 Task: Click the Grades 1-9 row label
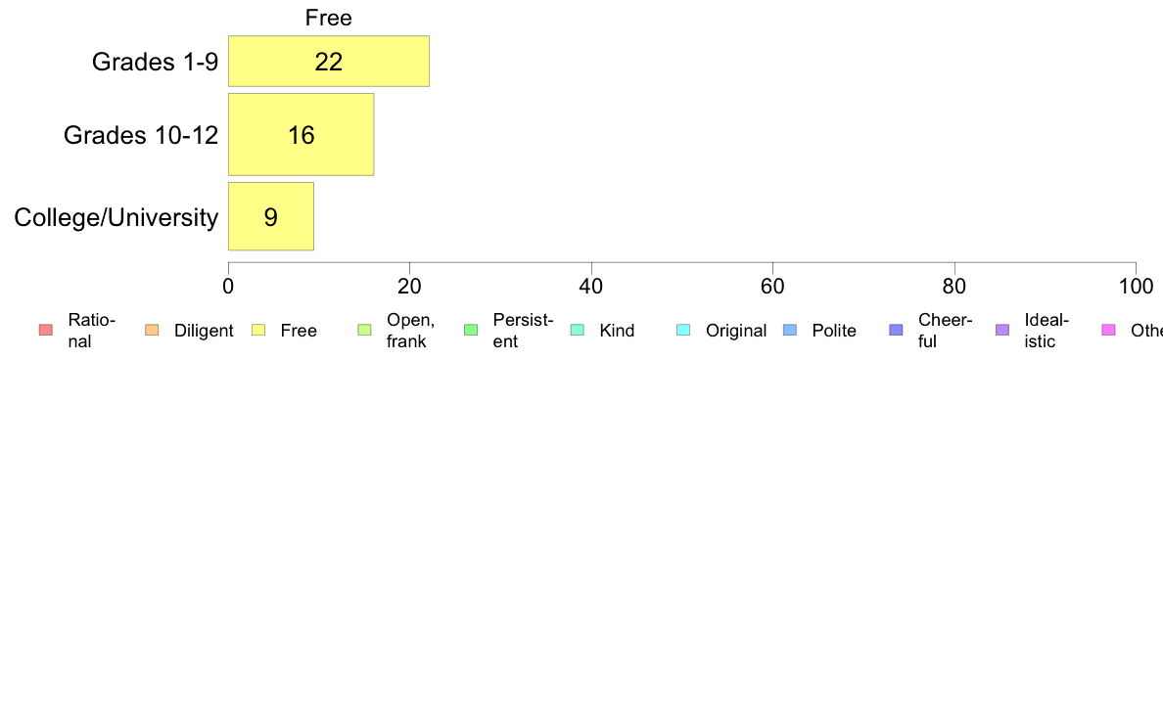(155, 62)
